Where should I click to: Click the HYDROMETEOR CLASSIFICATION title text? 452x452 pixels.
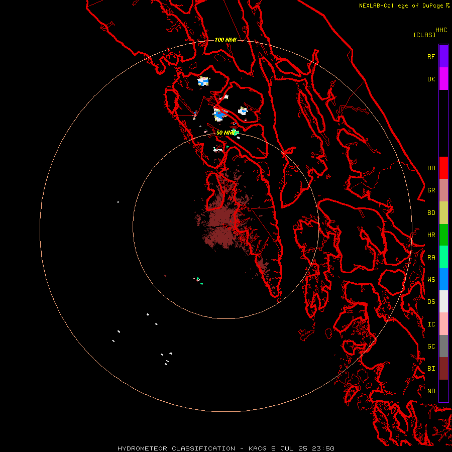176,448
